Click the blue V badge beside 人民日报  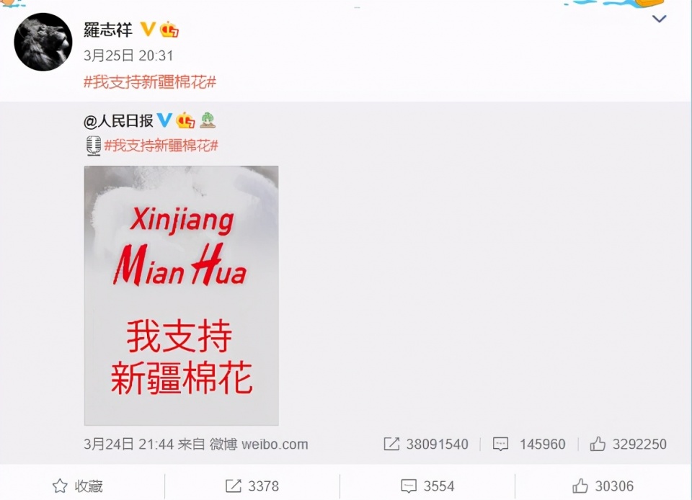click(x=164, y=120)
